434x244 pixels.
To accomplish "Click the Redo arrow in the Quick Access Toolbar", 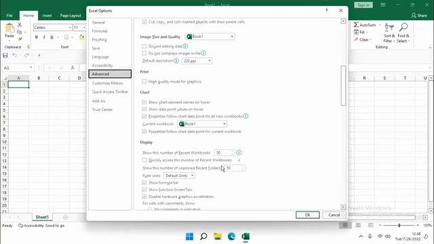I will pyautogui.click(x=26, y=56).
